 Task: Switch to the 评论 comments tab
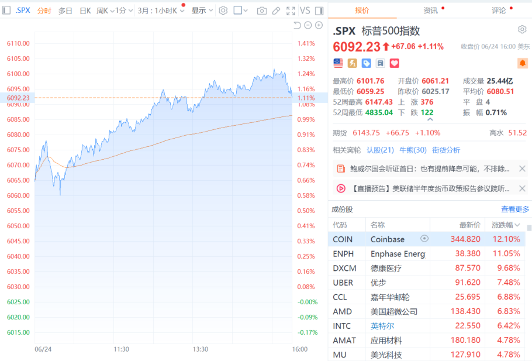[499, 10]
